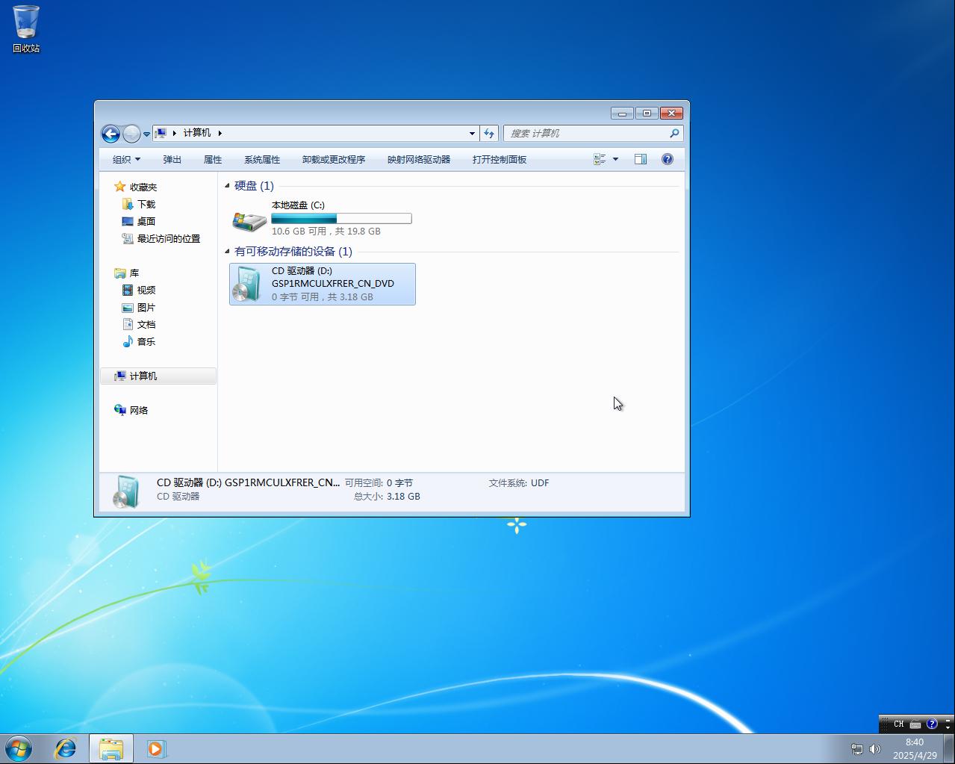The width and height of the screenshot is (955, 764).
Task: Toggle the preview pane button
Action: [641, 159]
